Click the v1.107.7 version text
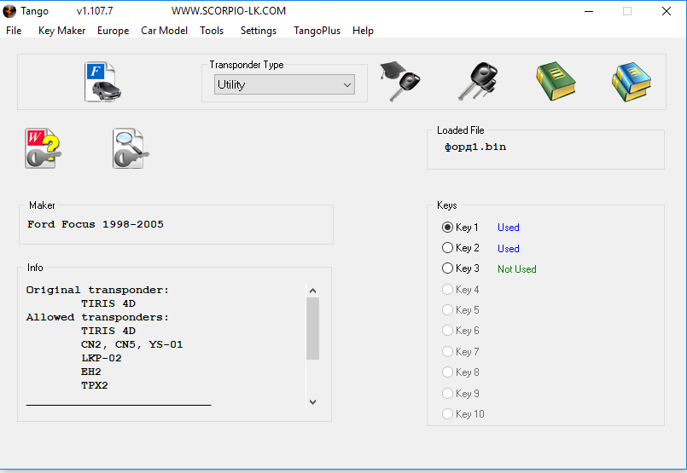This screenshot has height=473, width=687. [95, 11]
